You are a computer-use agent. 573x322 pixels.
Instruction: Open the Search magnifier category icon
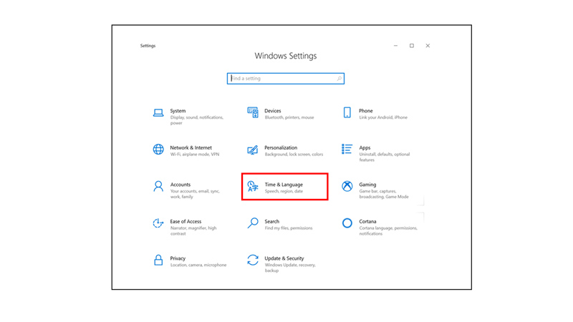(253, 223)
